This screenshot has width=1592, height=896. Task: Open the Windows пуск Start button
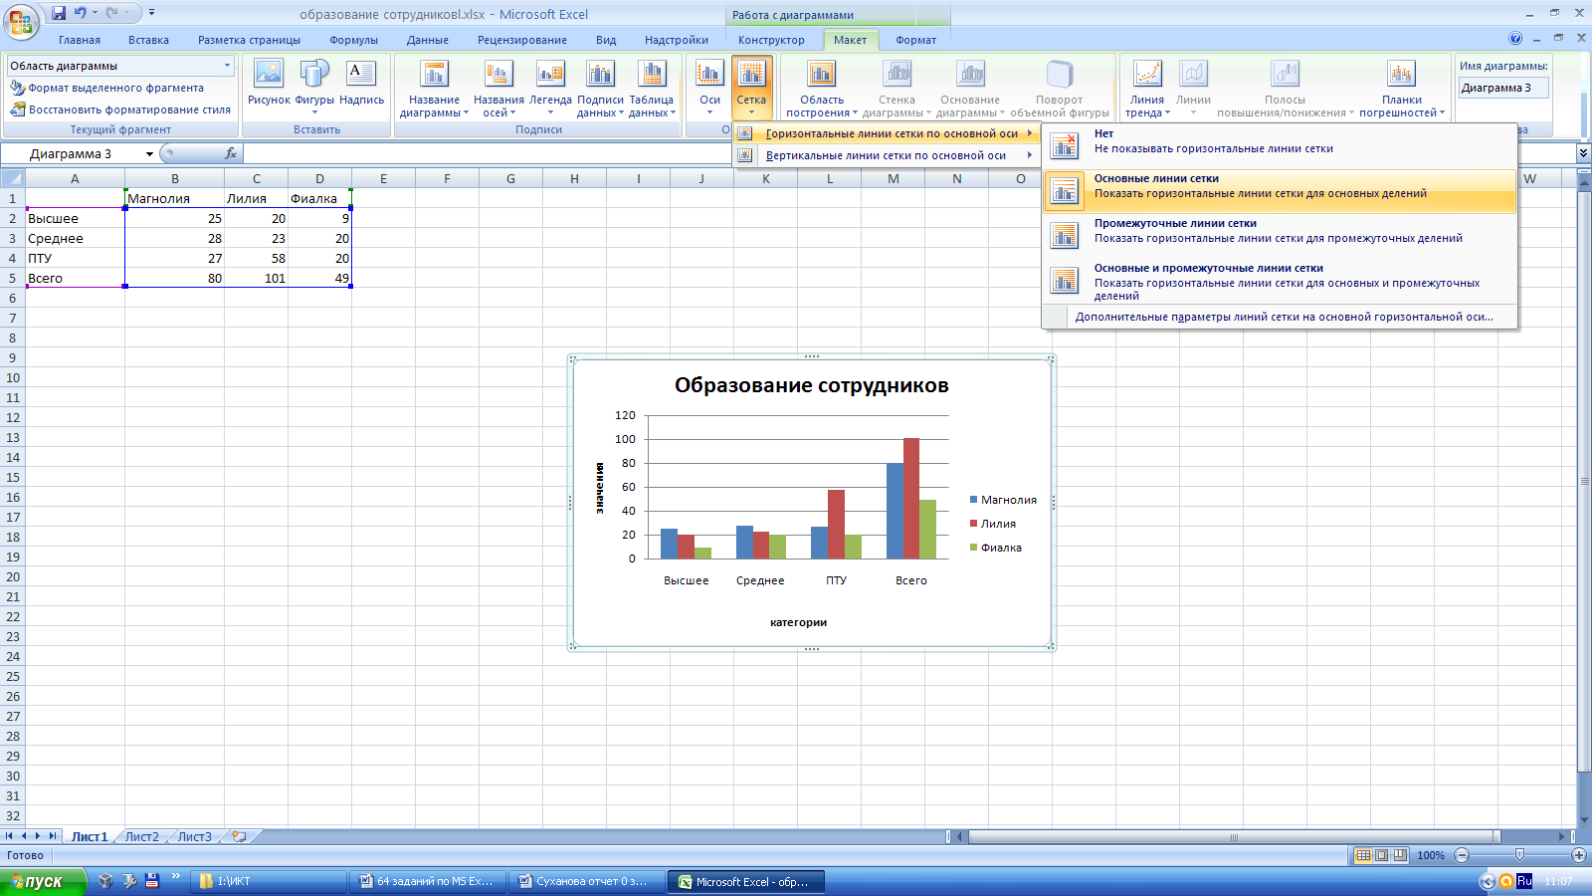point(43,881)
